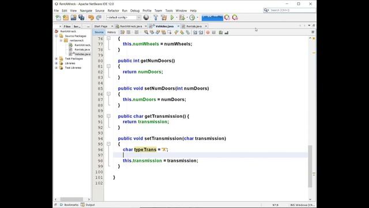The width and height of the screenshot is (369, 208).
Task: Click the New File toolbar icon
Action: 58,18
